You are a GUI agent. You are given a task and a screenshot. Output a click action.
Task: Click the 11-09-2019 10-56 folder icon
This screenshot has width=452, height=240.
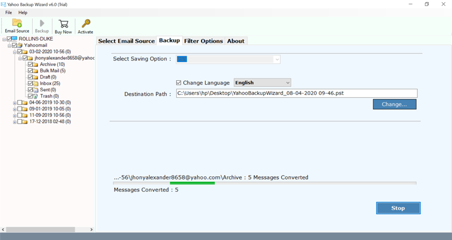pos(25,115)
